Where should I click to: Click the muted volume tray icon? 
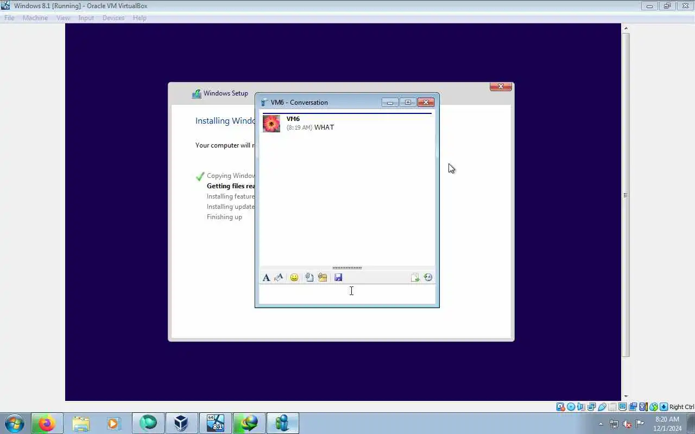[x=627, y=424]
